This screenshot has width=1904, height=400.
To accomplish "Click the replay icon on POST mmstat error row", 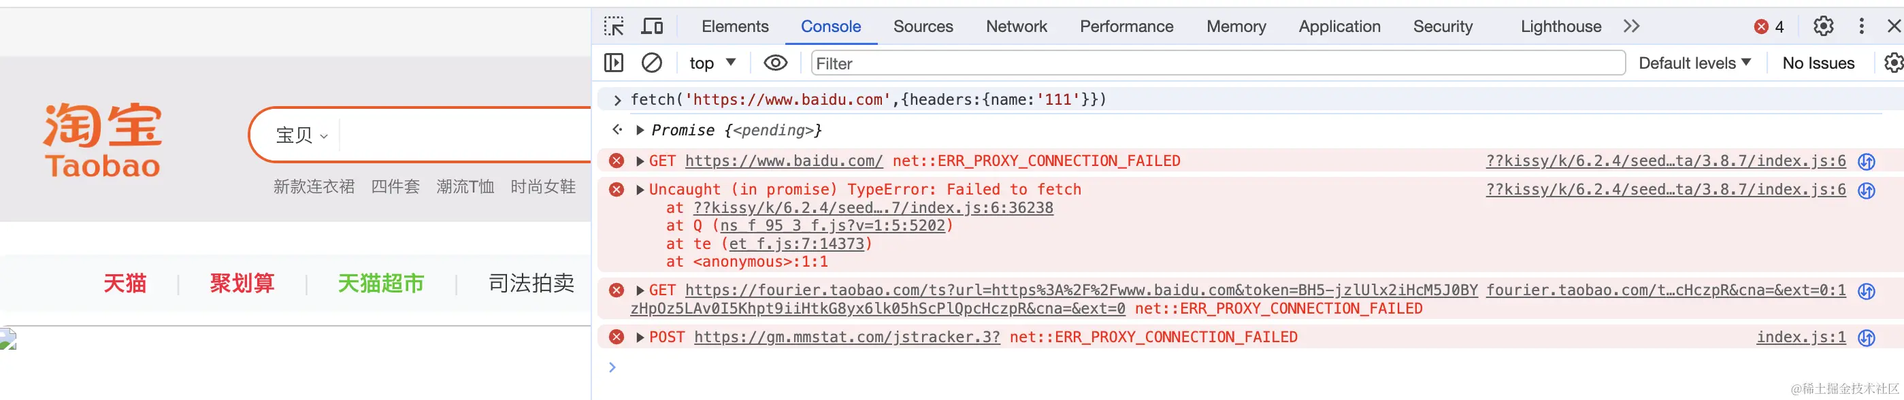I will pos(1867,337).
